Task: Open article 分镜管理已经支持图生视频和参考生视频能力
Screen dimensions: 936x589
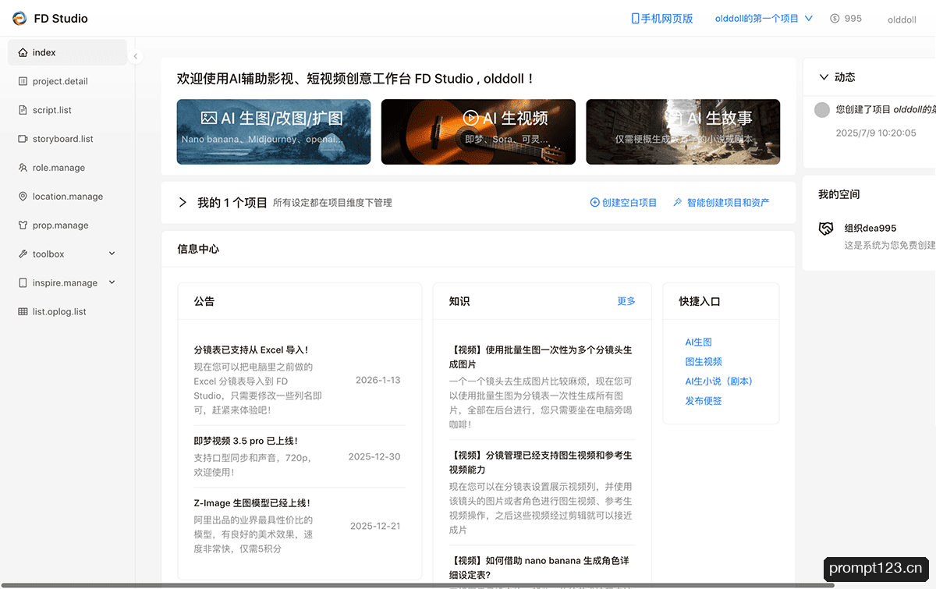Action: tap(541, 463)
